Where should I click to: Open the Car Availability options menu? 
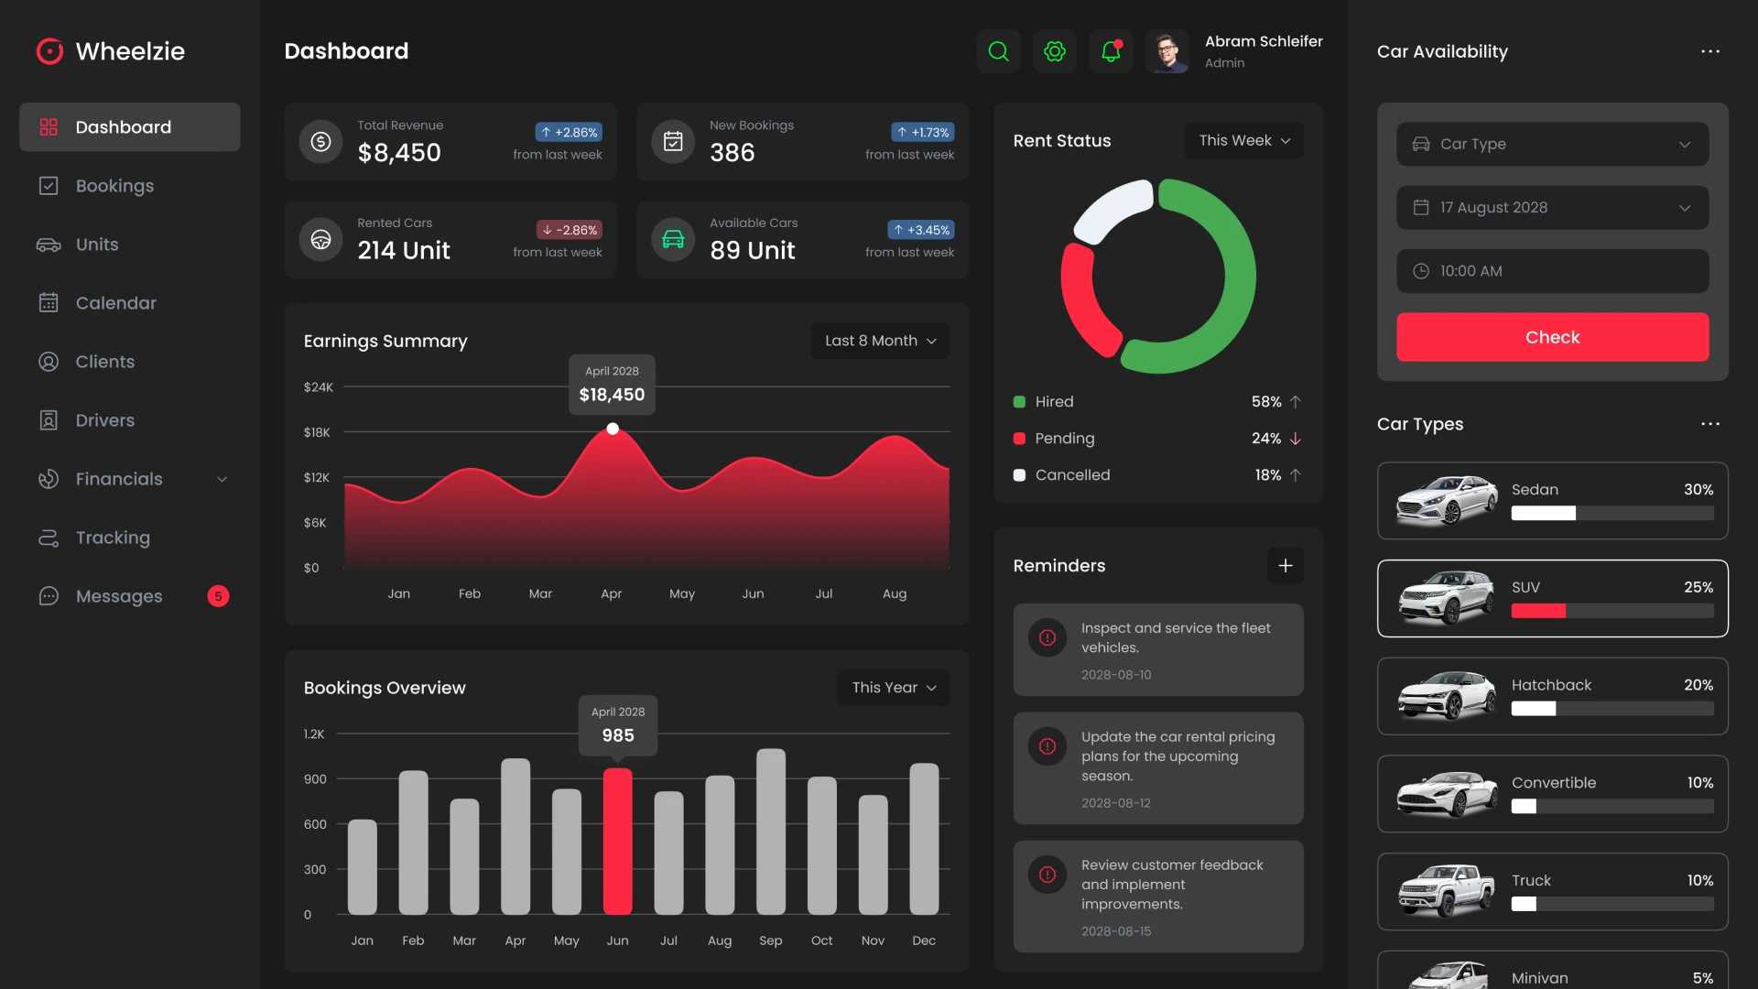point(1711,51)
